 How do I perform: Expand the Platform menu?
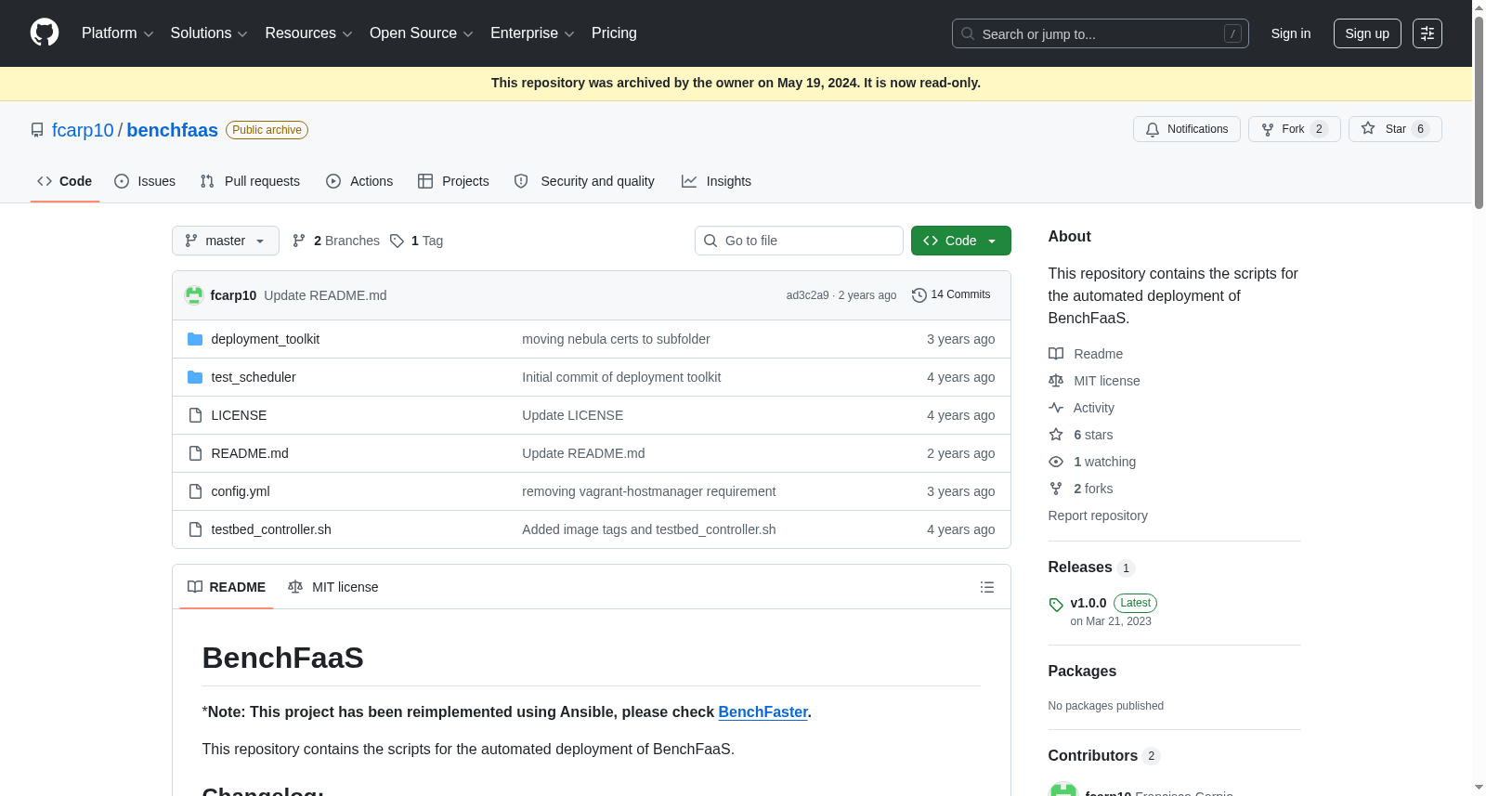pos(118,33)
